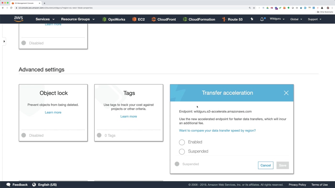Open the Gmail extension icon
This screenshot has height=188, width=335.
(x=272, y=8)
